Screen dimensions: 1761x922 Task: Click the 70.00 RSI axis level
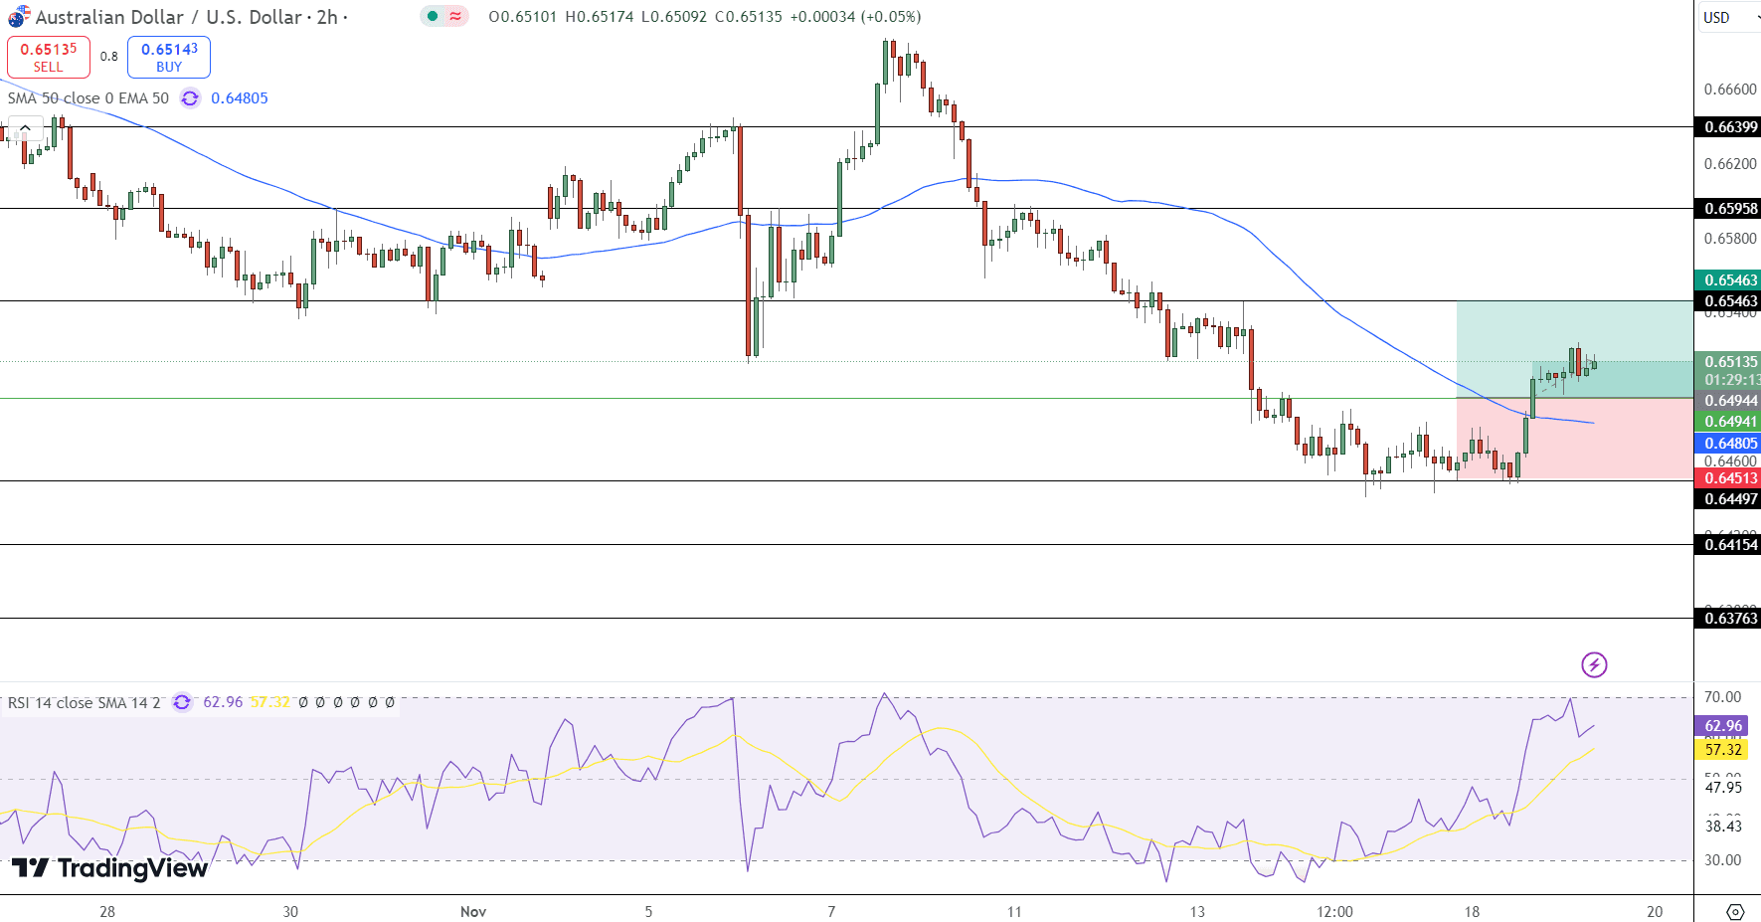click(x=1722, y=697)
